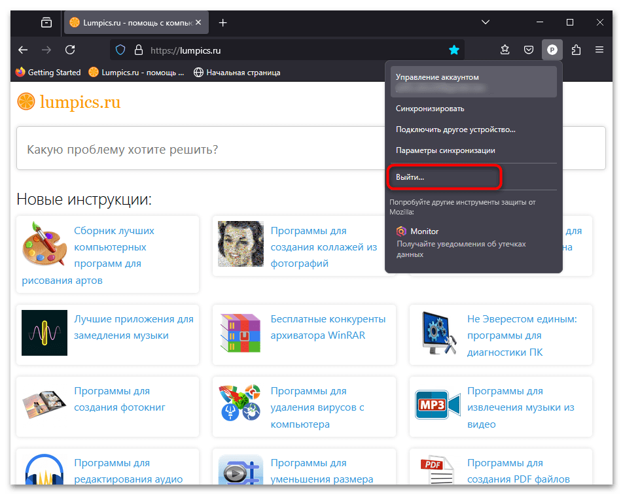The height and width of the screenshot is (495, 623).
Task: Open Программы для удаления вирусов article
Action: click(317, 407)
